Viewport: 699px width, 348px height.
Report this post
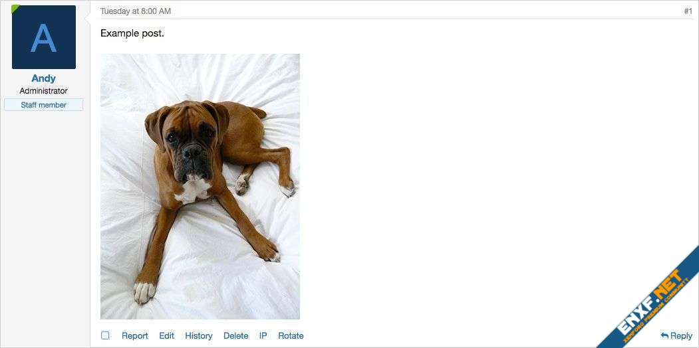(x=134, y=336)
